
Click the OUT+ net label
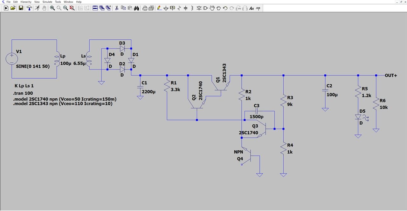[391, 76]
